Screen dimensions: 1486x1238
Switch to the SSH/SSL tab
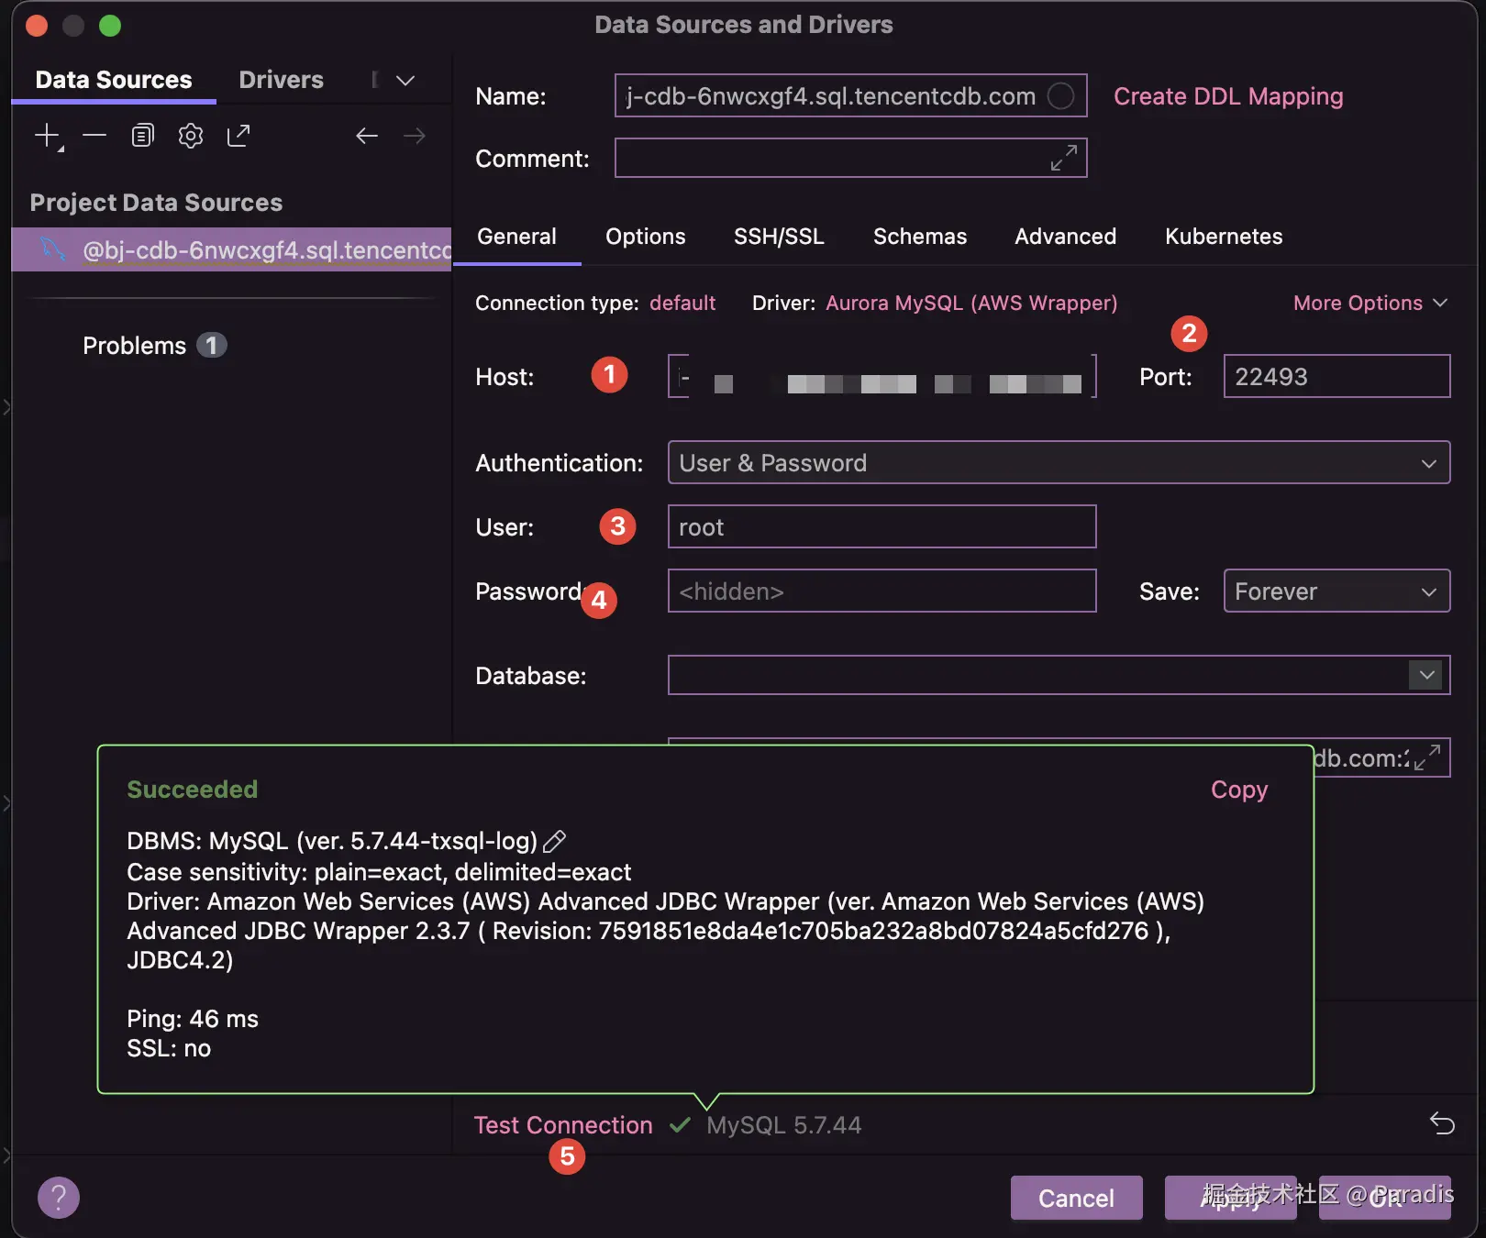[778, 236]
